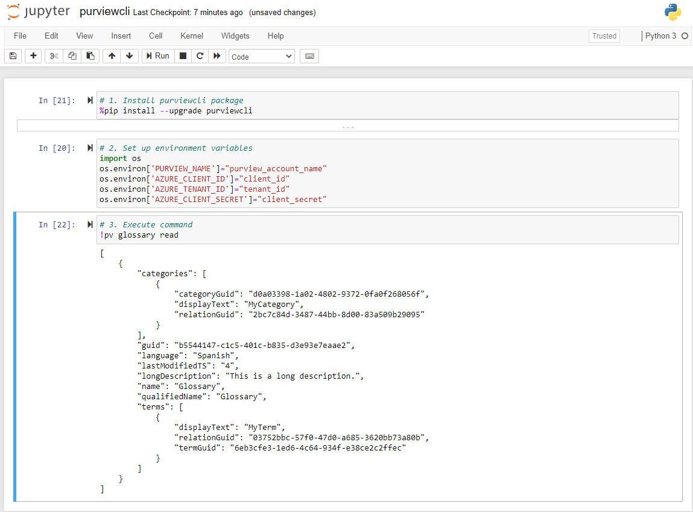The width and height of the screenshot is (693, 512).
Task: Open the Help menu
Action: click(276, 36)
